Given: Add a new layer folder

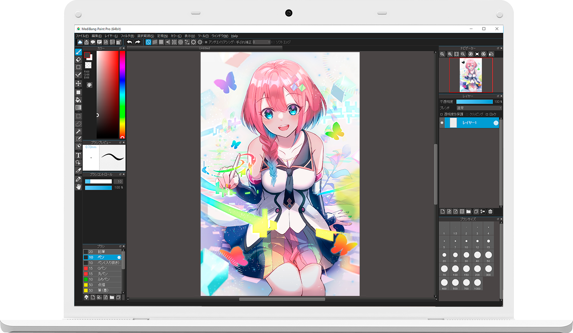Looking at the screenshot, I should tap(468, 212).
